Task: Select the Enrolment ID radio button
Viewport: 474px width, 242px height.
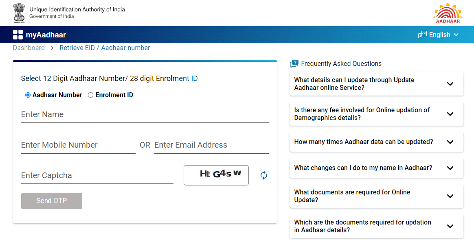Action: (x=90, y=95)
